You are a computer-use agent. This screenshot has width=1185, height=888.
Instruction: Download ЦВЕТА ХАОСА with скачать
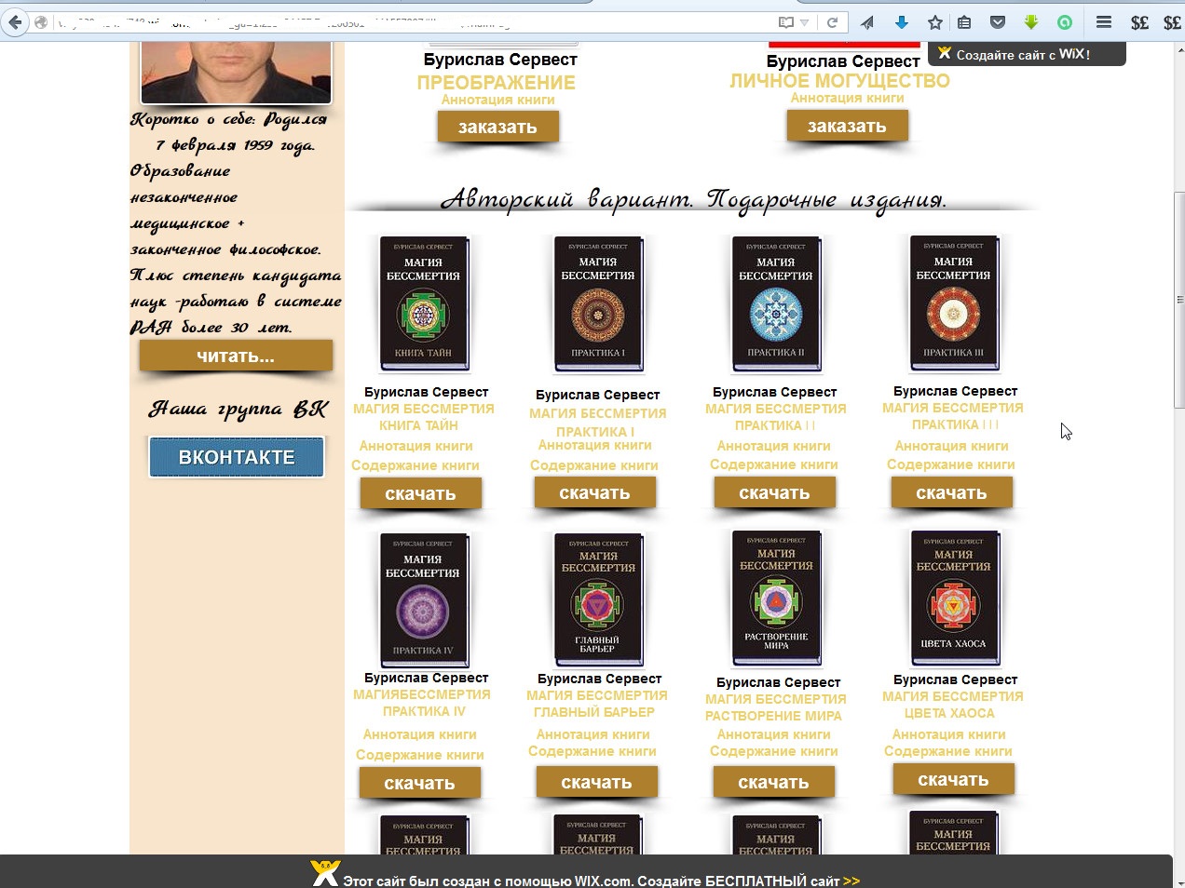pyautogui.click(x=953, y=780)
